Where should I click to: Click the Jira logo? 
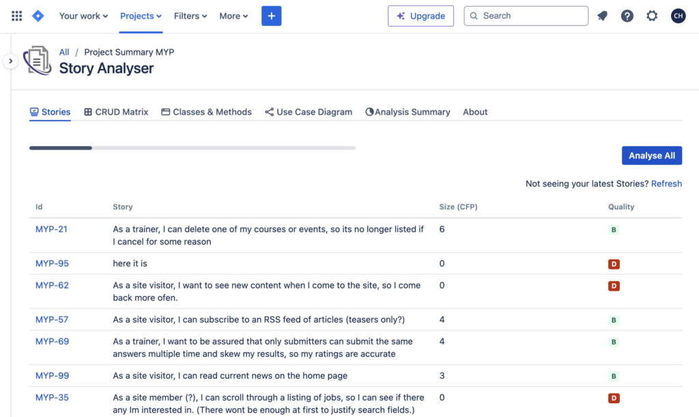click(38, 15)
